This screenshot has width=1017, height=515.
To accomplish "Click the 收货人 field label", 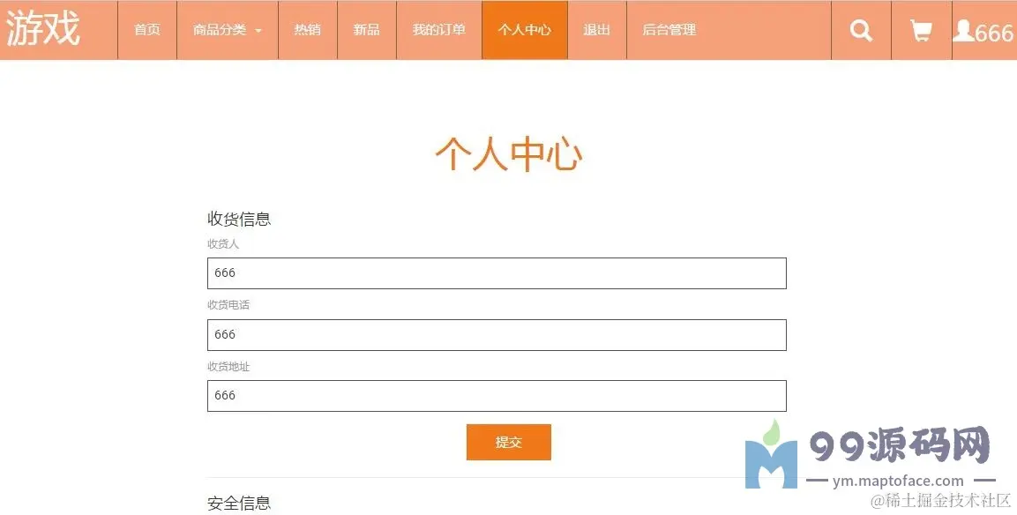I will [223, 244].
